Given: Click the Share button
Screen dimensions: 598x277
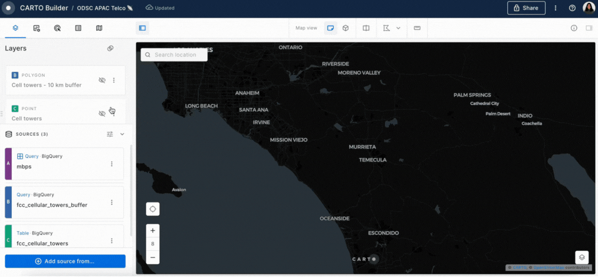Looking at the screenshot, I should [526, 8].
